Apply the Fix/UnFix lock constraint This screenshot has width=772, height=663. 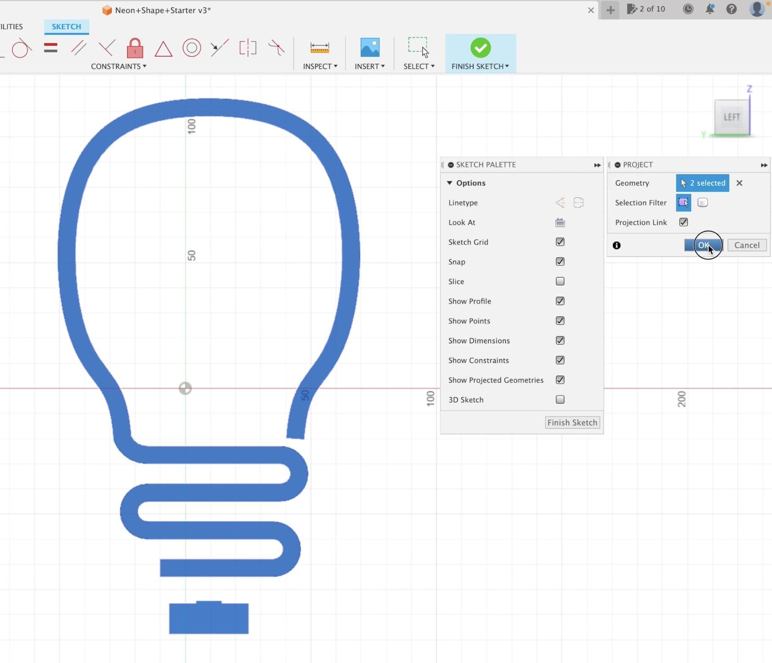134,49
